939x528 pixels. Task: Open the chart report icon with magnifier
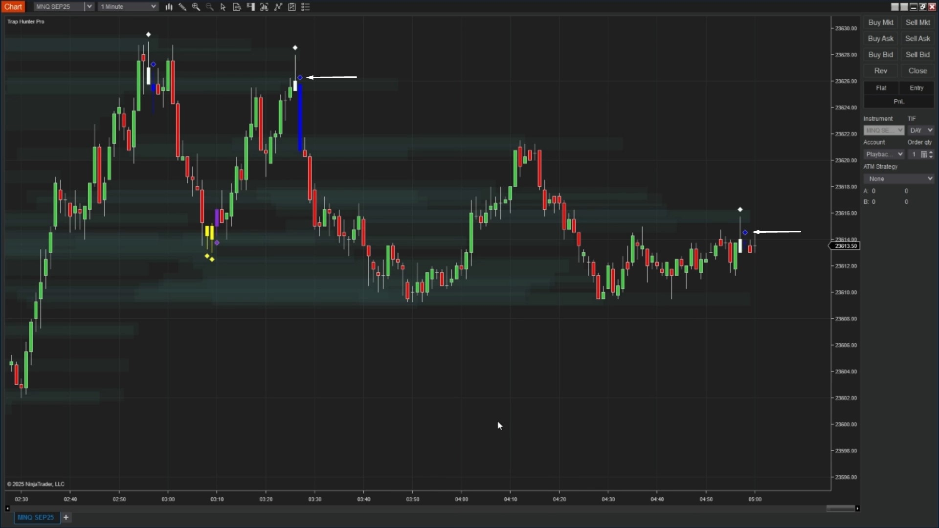pos(237,7)
